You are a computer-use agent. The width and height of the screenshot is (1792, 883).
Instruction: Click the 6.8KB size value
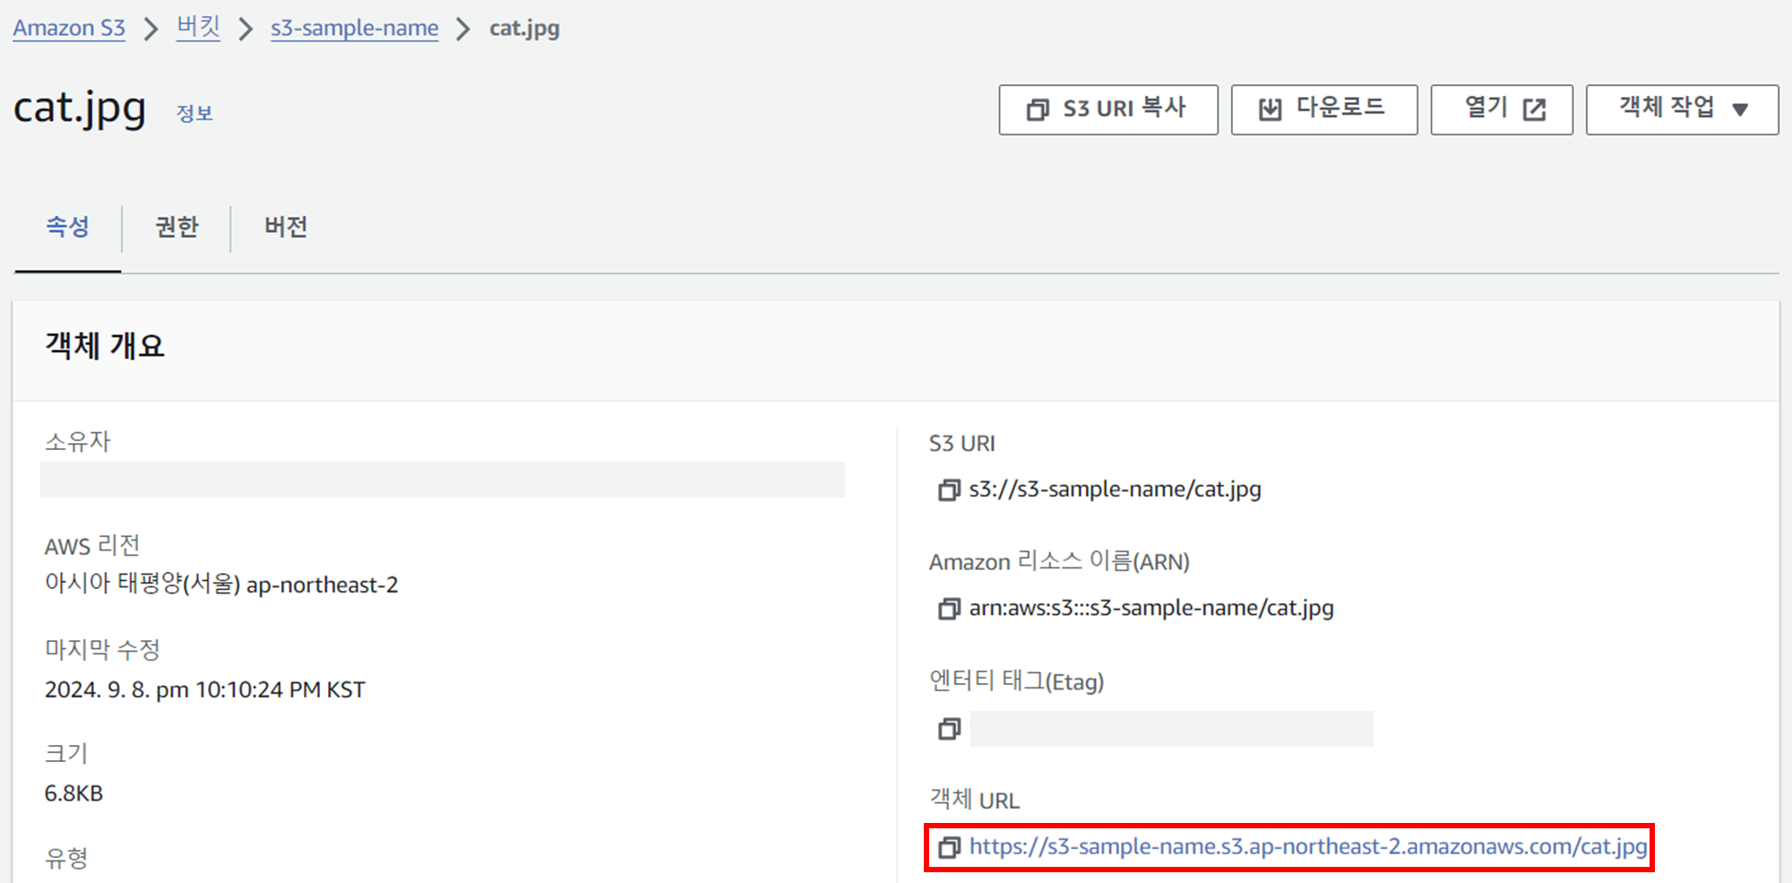coord(73,793)
